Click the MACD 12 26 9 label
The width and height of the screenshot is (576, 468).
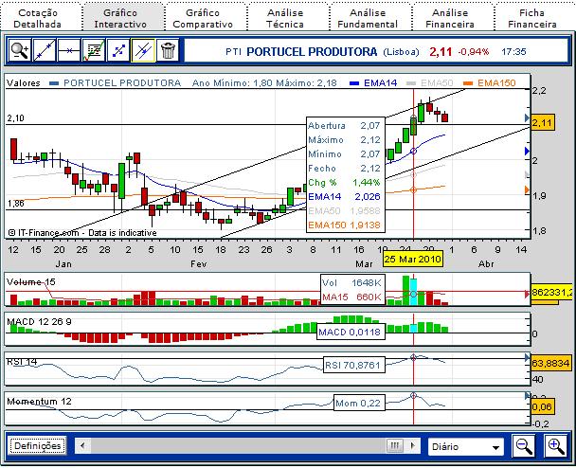point(39,322)
